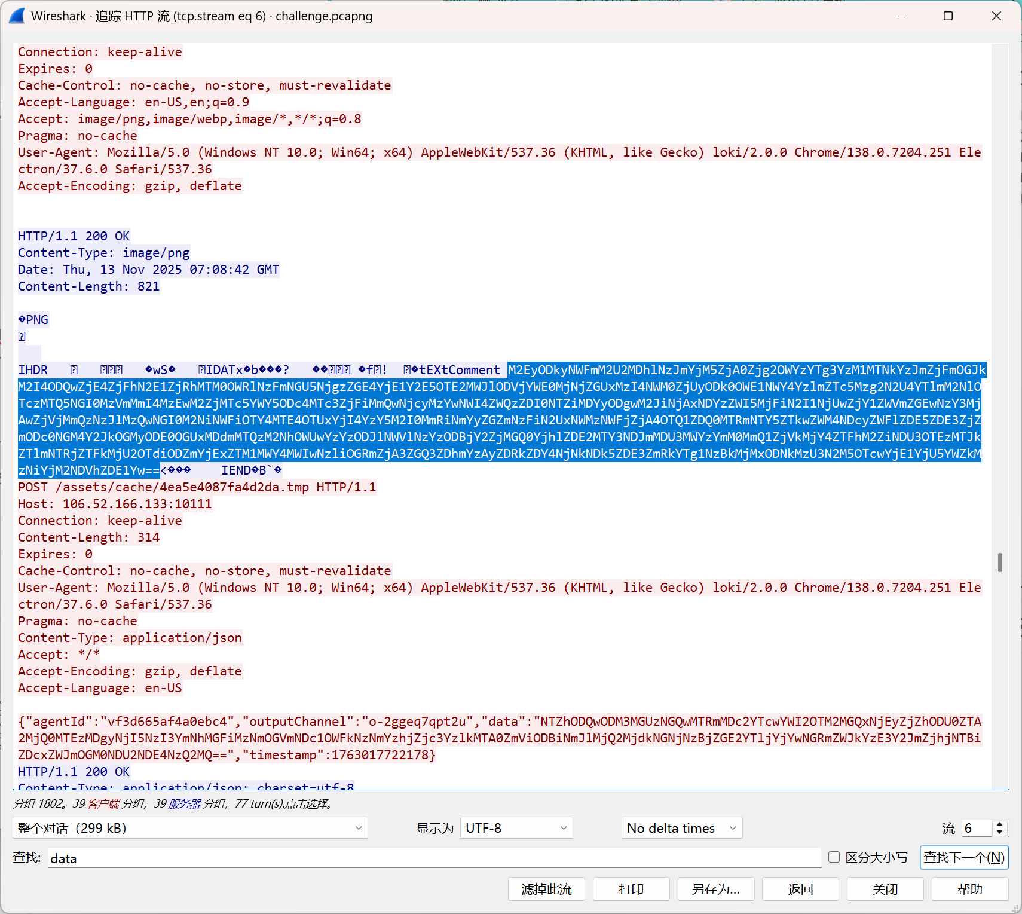Click the Date: Thu, 13 Nov 2025 line
Screen dimensions: 1022x914
click(148, 270)
